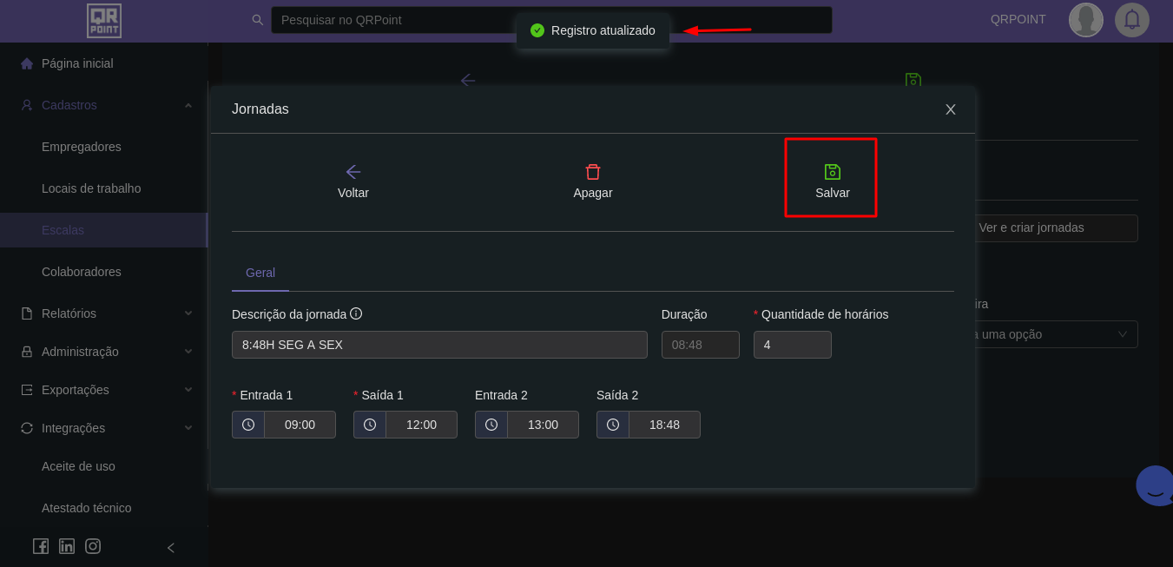
Task: Select the Geral tab
Action: (260, 273)
